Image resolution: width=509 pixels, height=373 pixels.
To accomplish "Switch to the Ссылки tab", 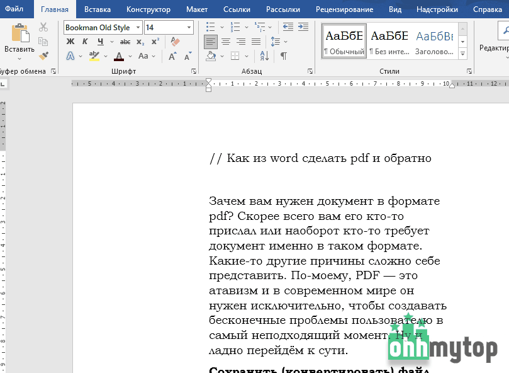I will tap(237, 9).
